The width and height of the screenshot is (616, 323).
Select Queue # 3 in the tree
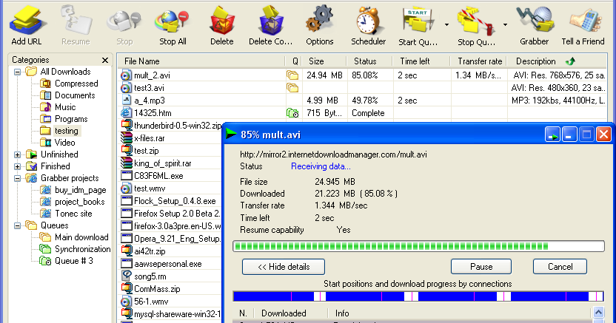(74, 261)
